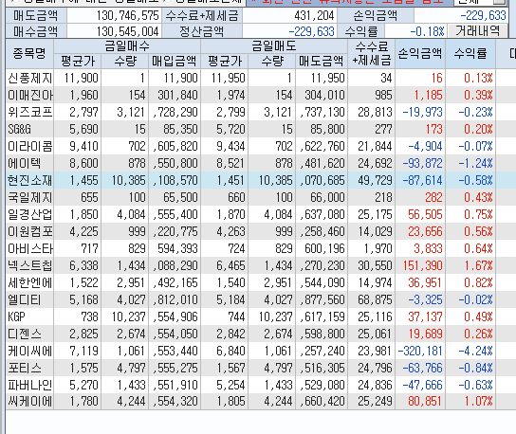Click the 23,656 profit cell for 이원컴포
516x434 pixels.
(x=420, y=232)
